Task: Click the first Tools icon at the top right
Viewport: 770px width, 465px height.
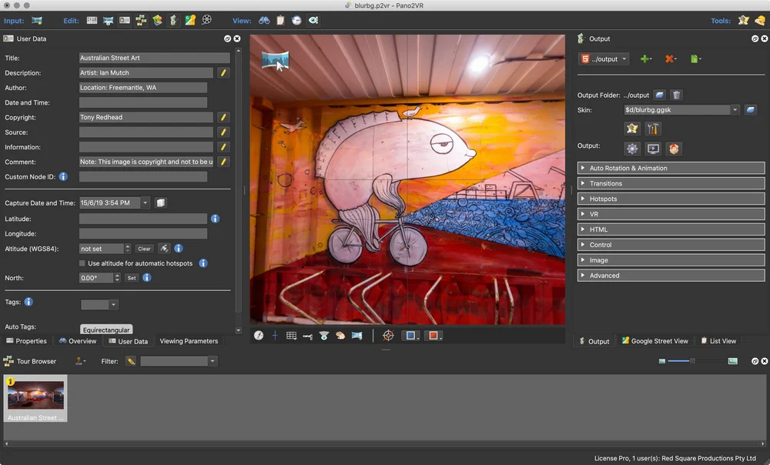Action: click(744, 21)
